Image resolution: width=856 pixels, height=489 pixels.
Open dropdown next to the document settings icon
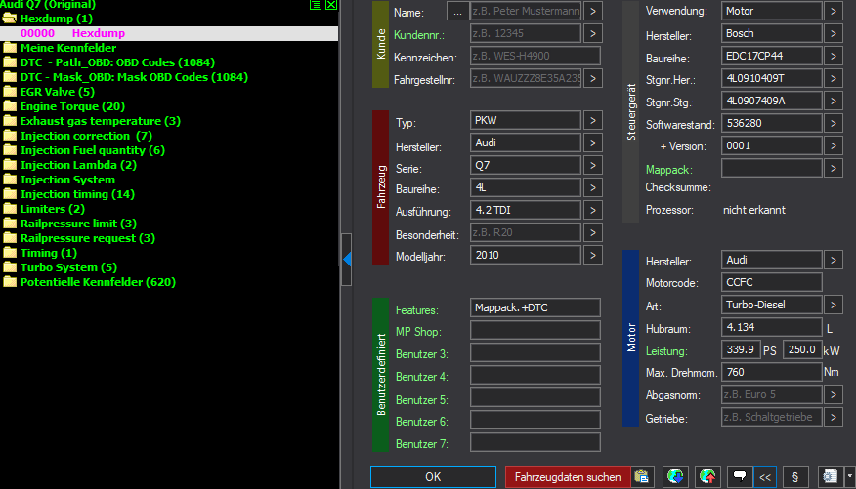click(x=849, y=477)
